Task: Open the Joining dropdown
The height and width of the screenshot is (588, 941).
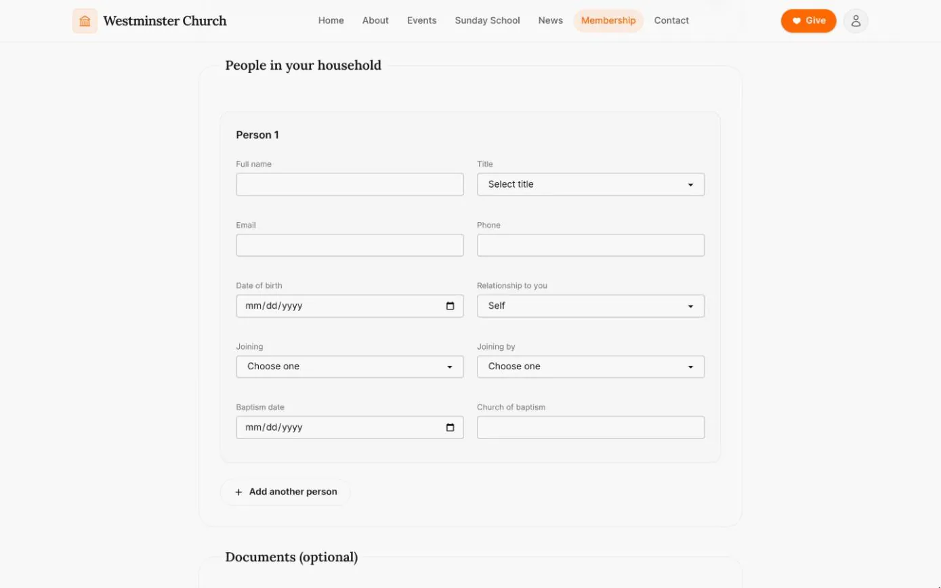Action: tap(350, 366)
